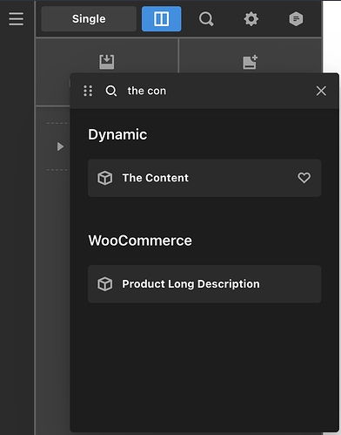The width and height of the screenshot is (341, 435).
Task: Click the hexagon notes icon
Action: click(296, 19)
